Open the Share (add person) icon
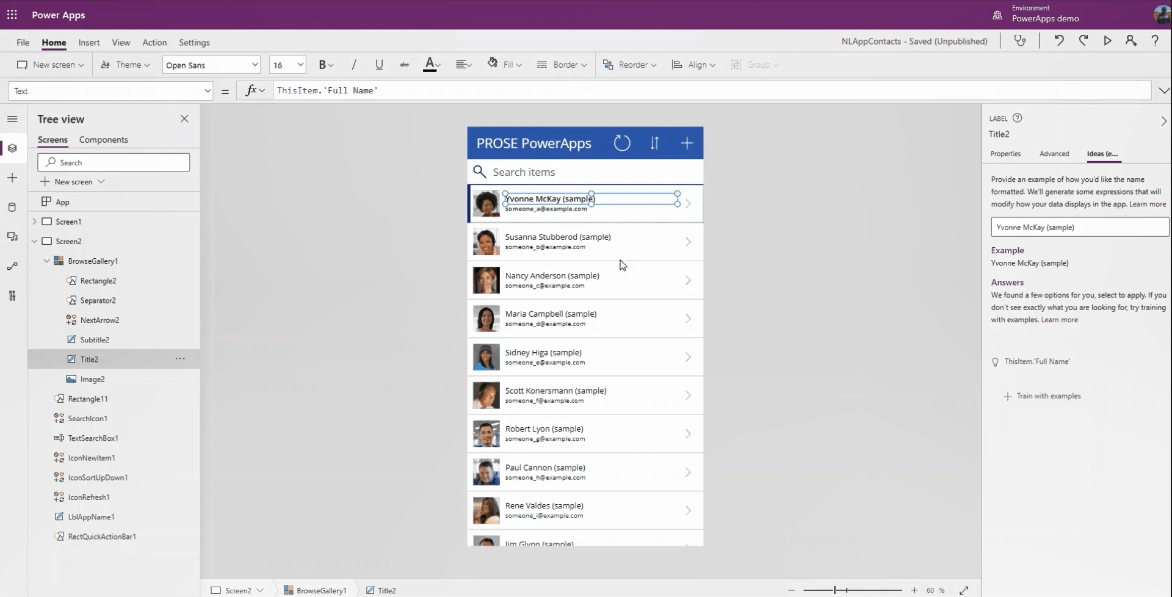1172x597 pixels. (x=1130, y=41)
